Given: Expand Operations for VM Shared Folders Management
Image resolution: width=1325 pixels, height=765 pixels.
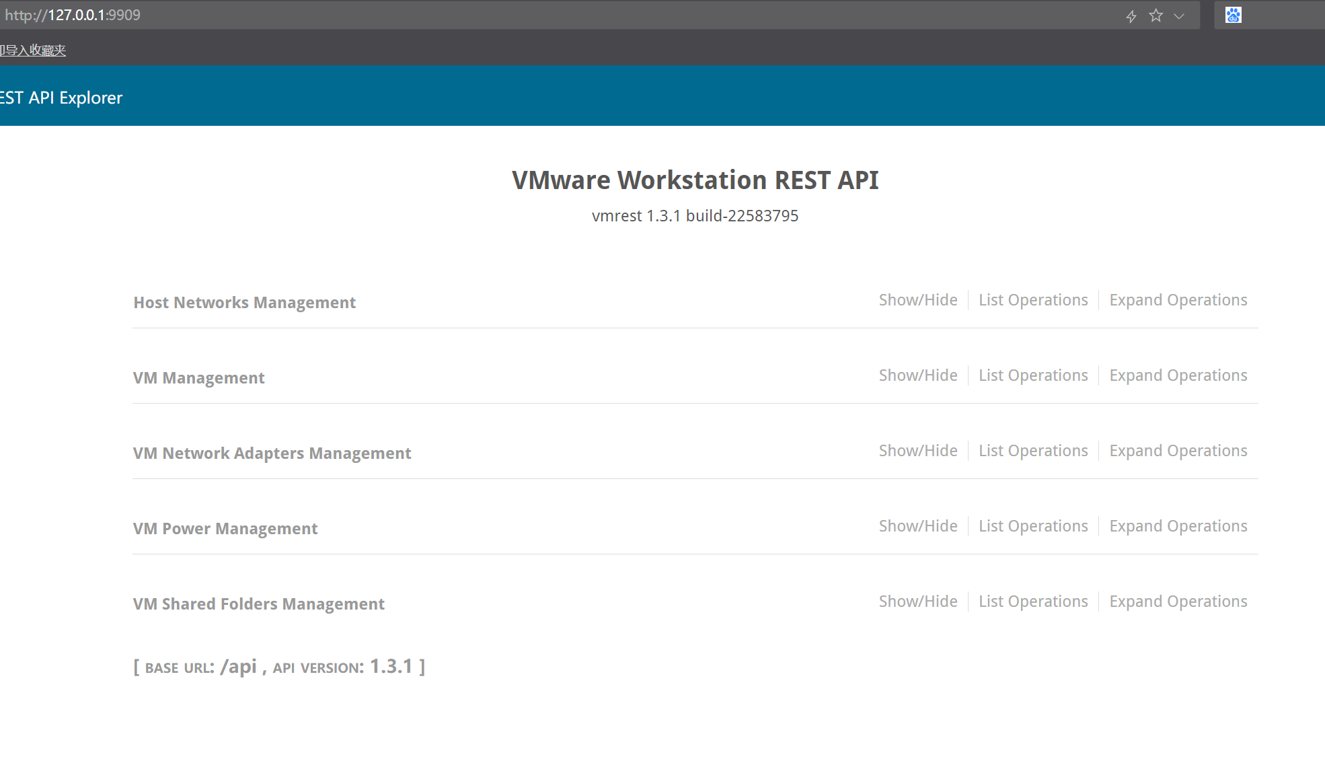Looking at the screenshot, I should tap(1178, 602).
